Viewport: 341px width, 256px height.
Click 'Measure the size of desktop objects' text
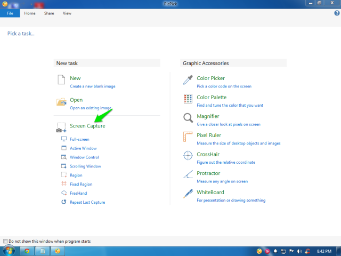pos(239,143)
